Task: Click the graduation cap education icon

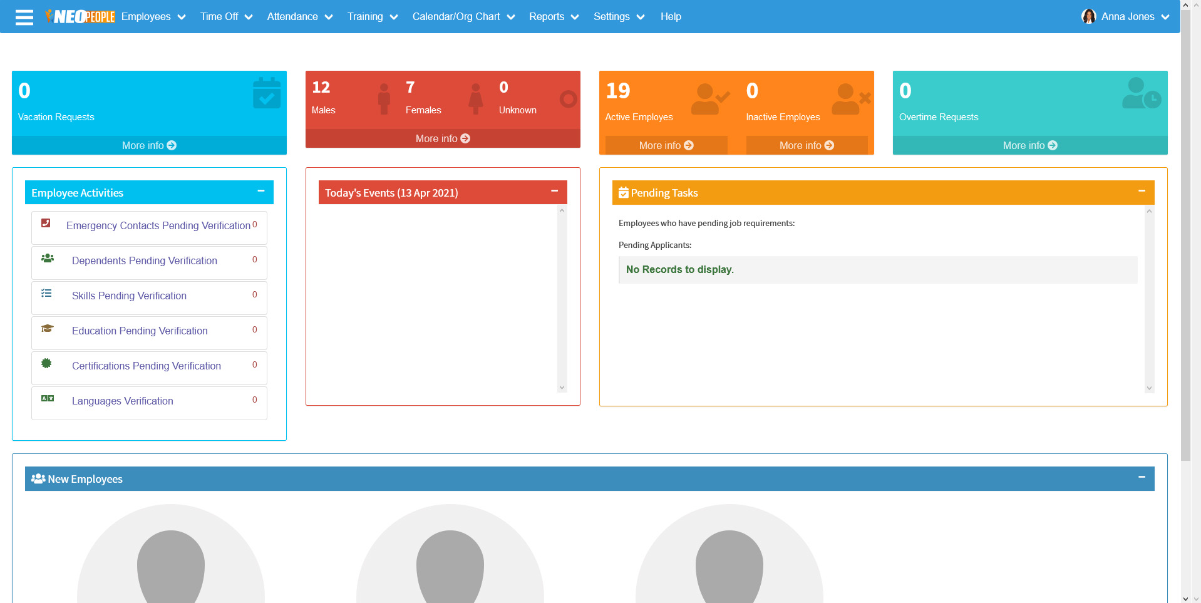Action: [x=47, y=329]
